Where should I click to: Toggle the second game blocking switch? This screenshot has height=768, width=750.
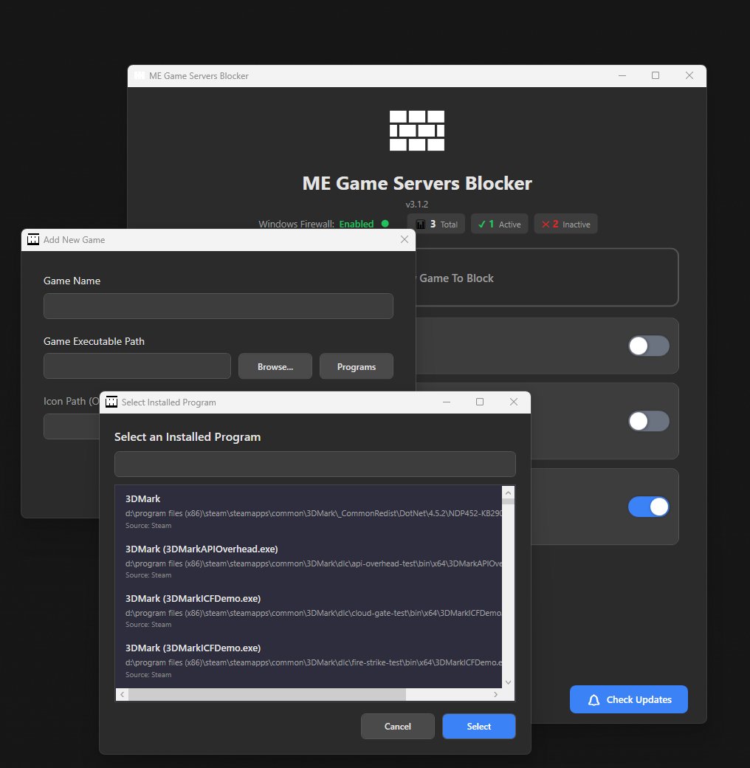tap(649, 421)
